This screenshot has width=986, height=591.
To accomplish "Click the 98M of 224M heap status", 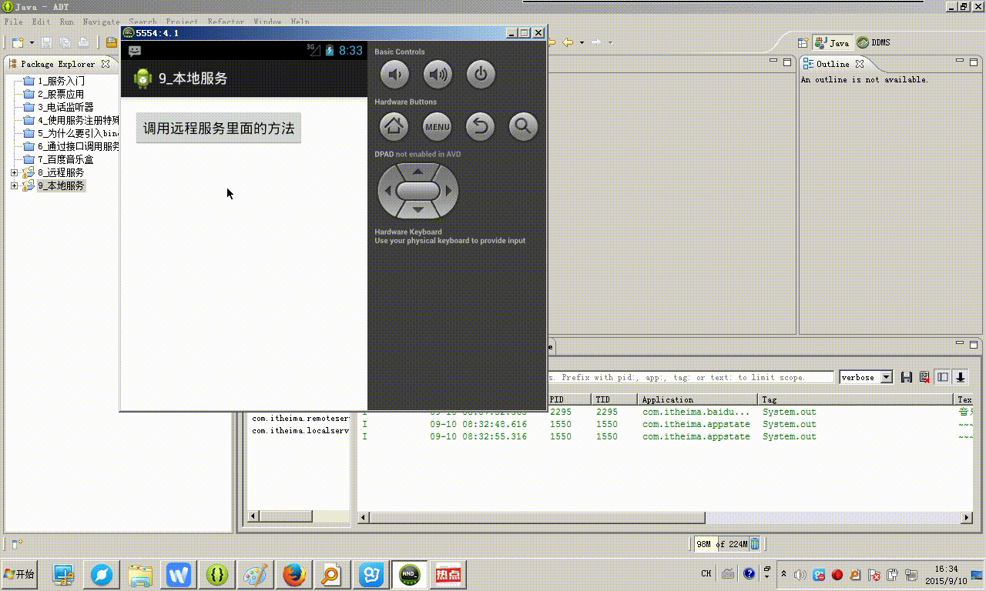I will (721, 544).
